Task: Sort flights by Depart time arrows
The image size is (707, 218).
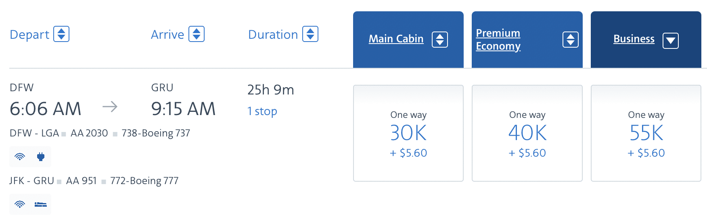Action: [61, 34]
